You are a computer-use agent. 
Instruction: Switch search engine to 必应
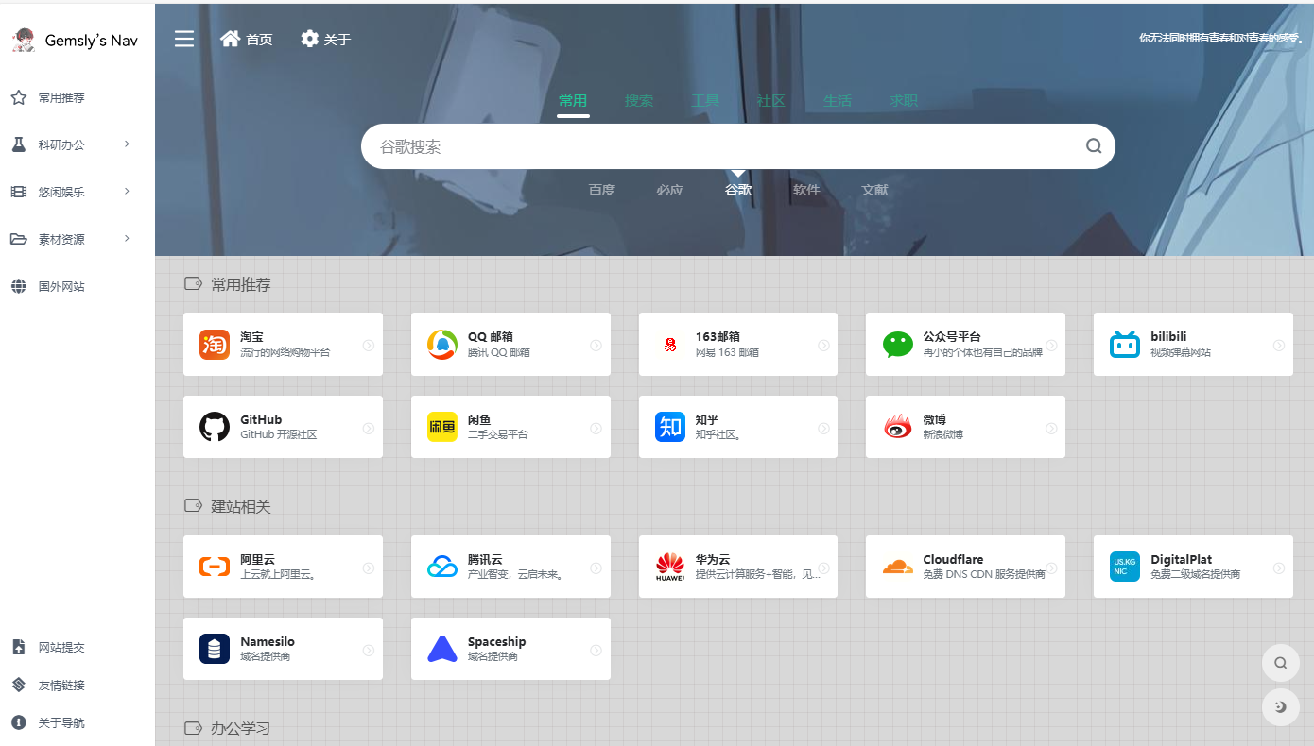coord(669,190)
